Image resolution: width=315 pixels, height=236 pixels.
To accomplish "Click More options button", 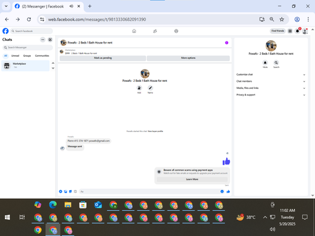I will pos(188,58).
